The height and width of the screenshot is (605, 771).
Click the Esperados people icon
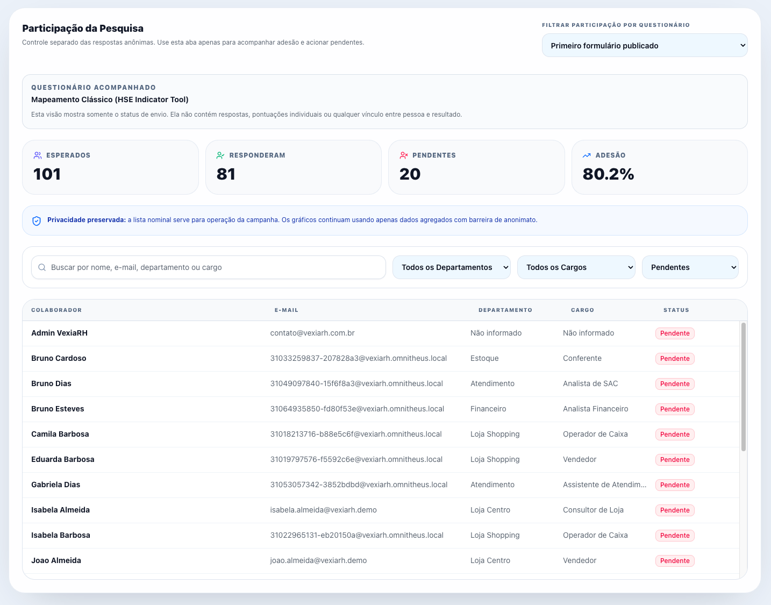point(38,155)
